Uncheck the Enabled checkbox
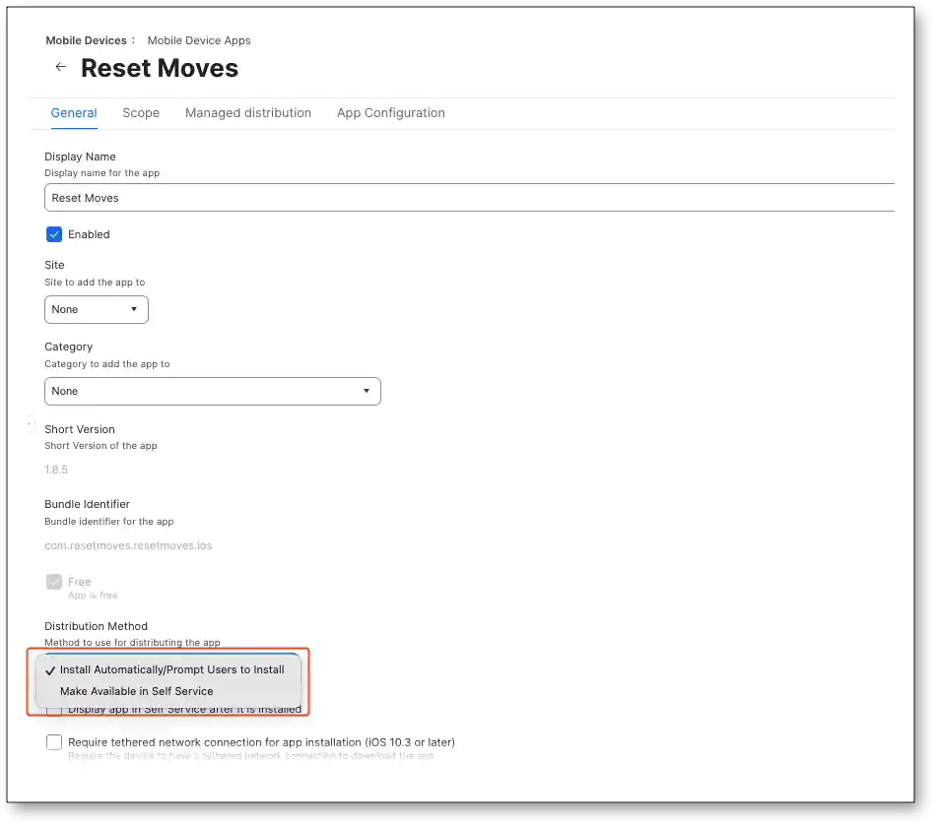The height and width of the screenshot is (823, 935). click(54, 234)
